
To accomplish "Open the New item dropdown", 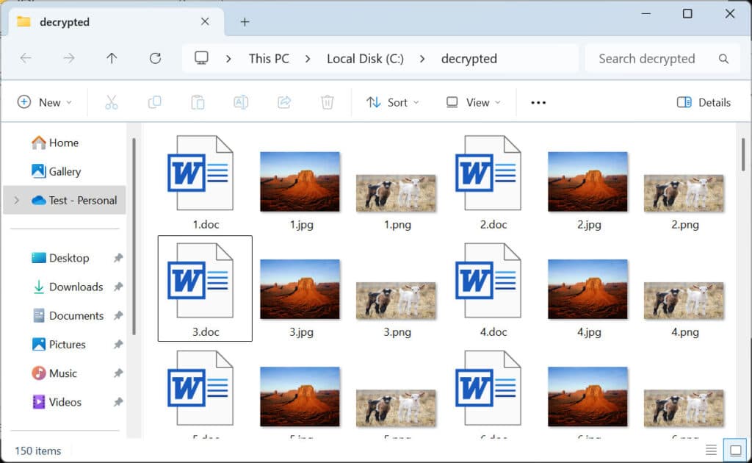I will click(46, 102).
